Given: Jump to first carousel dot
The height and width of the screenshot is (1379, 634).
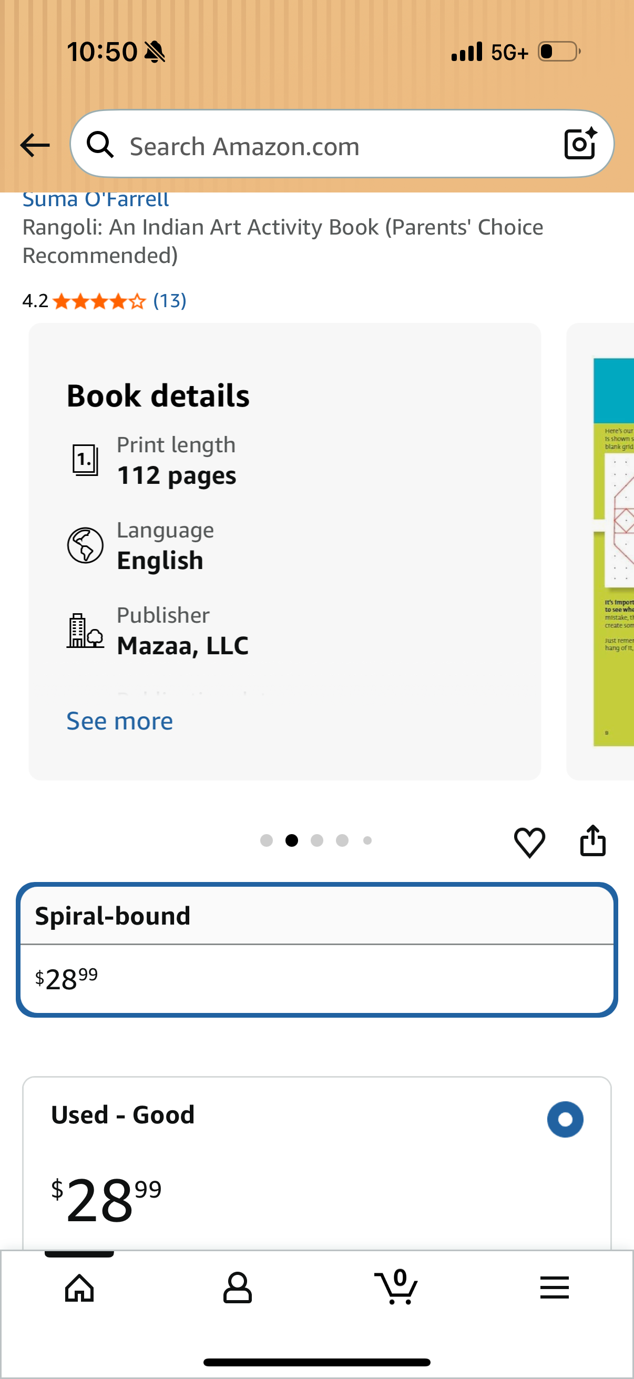Looking at the screenshot, I should (267, 840).
